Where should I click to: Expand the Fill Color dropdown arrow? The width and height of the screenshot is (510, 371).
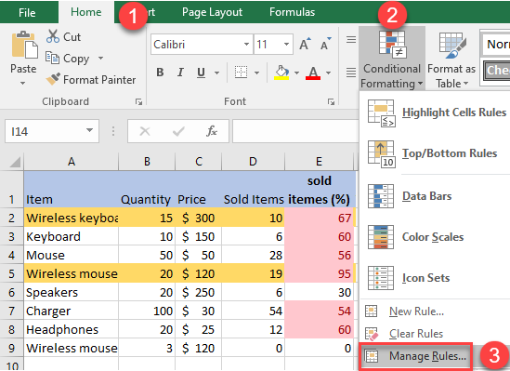(296, 73)
